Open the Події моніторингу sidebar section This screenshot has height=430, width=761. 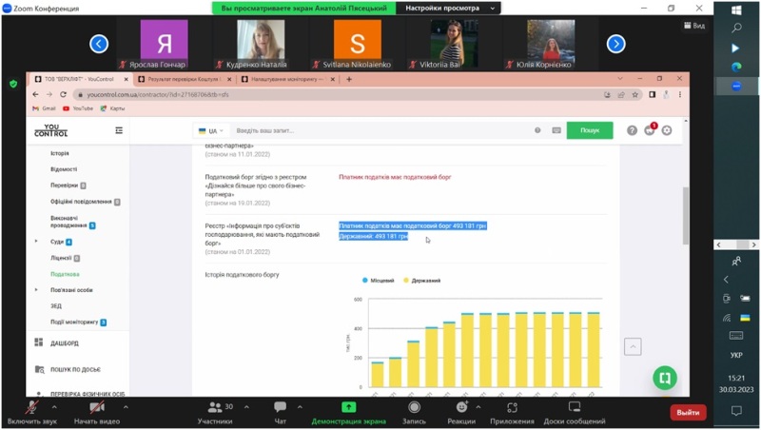click(x=78, y=322)
